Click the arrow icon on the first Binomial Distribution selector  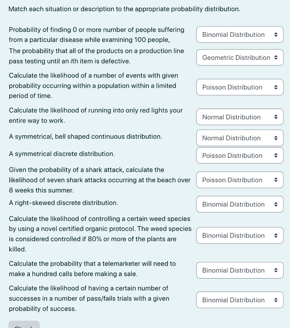(x=276, y=34)
